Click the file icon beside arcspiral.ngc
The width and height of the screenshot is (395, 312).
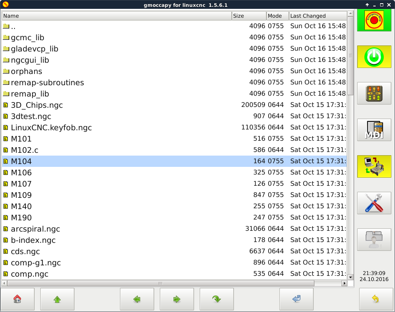pyautogui.click(x=6, y=229)
